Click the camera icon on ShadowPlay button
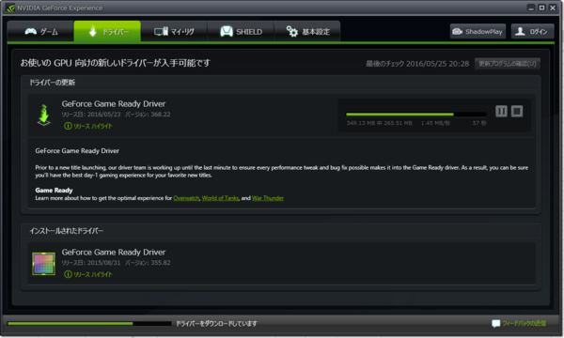Image resolution: width=564 pixels, height=338 pixels. [x=457, y=32]
